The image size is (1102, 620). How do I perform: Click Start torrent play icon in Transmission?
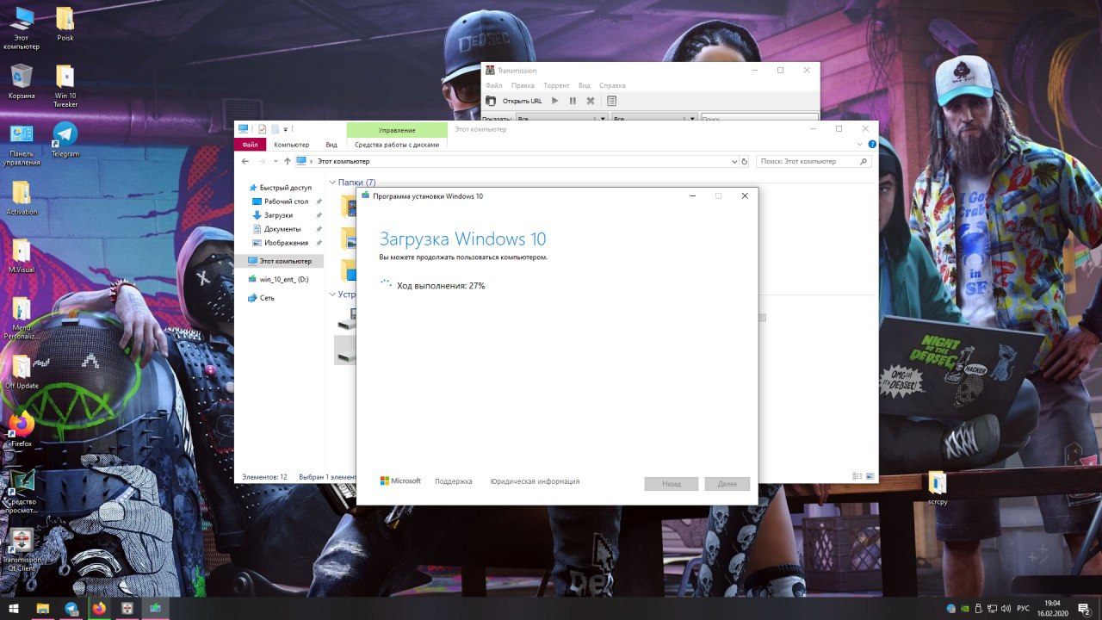tap(555, 101)
